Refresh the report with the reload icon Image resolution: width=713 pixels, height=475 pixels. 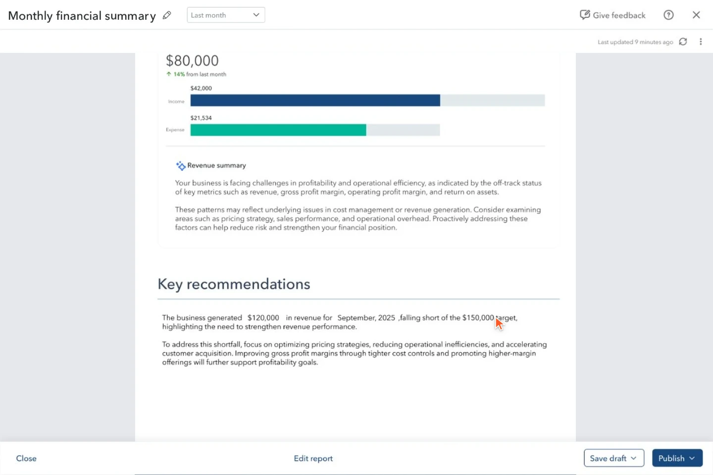[683, 42]
